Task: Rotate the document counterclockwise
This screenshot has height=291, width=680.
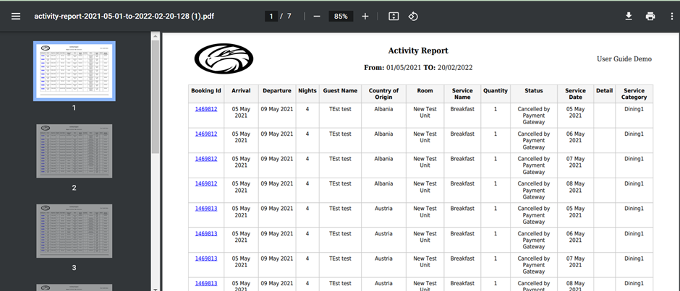Action: (x=413, y=17)
